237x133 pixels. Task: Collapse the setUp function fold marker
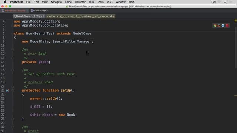pos(13,91)
